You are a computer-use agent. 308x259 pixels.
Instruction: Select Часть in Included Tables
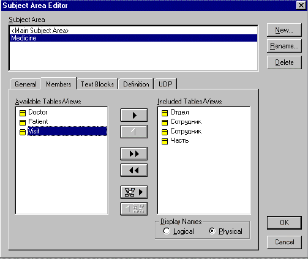point(179,140)
